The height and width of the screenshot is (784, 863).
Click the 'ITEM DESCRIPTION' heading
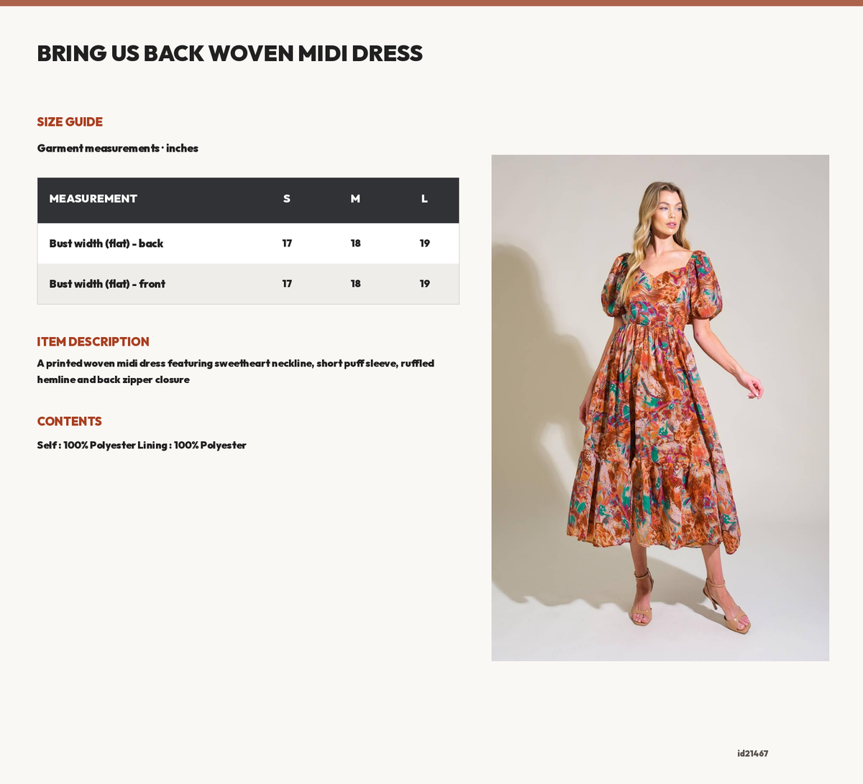(x=93, y=342)
